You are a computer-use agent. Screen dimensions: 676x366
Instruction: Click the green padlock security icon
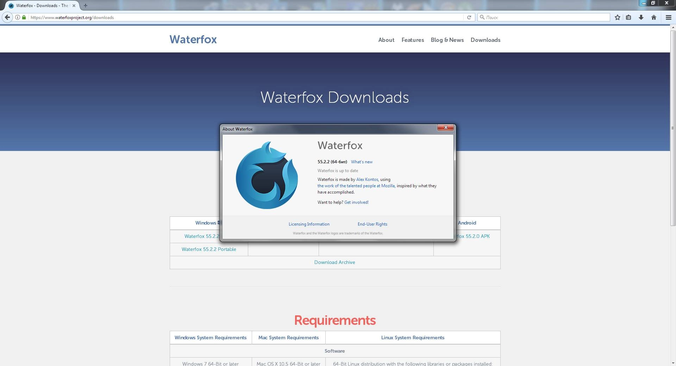click(x=24, y=17)
